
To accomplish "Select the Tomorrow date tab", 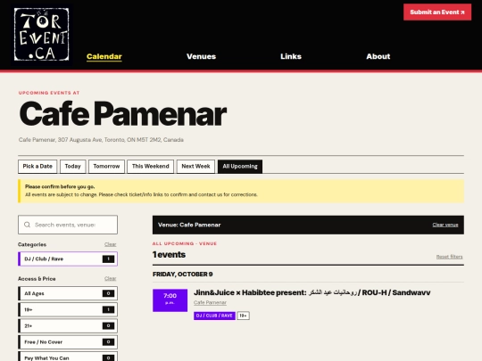I will click(106, 167).
